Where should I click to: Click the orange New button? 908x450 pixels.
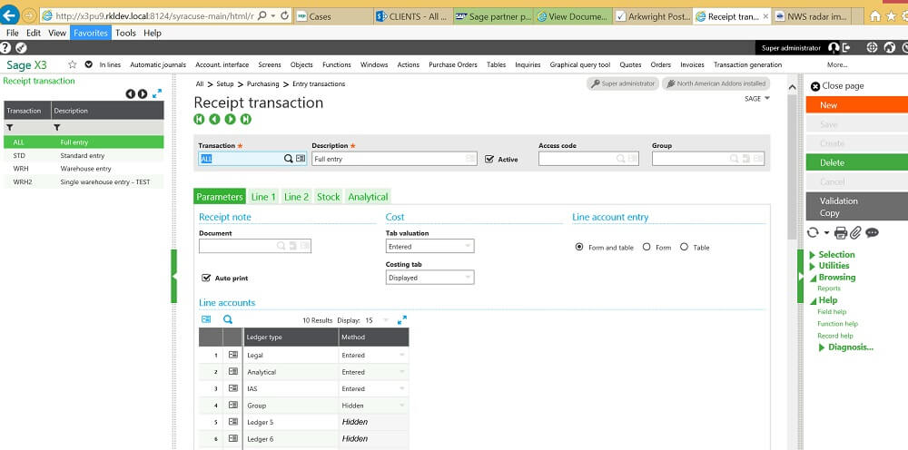click(x=856, y=104)
